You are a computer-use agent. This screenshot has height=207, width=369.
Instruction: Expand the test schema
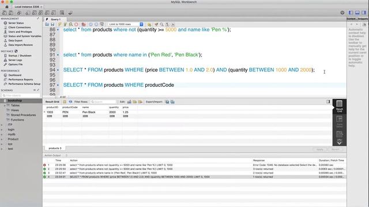coord(2,149)
